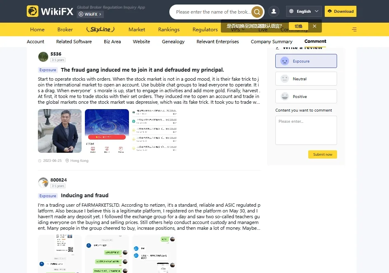Click the '3-5 years' badge under 800824
Image resolution: width=389 pixels, height=273 pixels.
[58, 186]
